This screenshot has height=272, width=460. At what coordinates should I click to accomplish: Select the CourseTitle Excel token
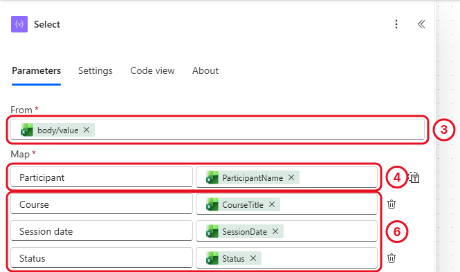(x=243, y=204)
